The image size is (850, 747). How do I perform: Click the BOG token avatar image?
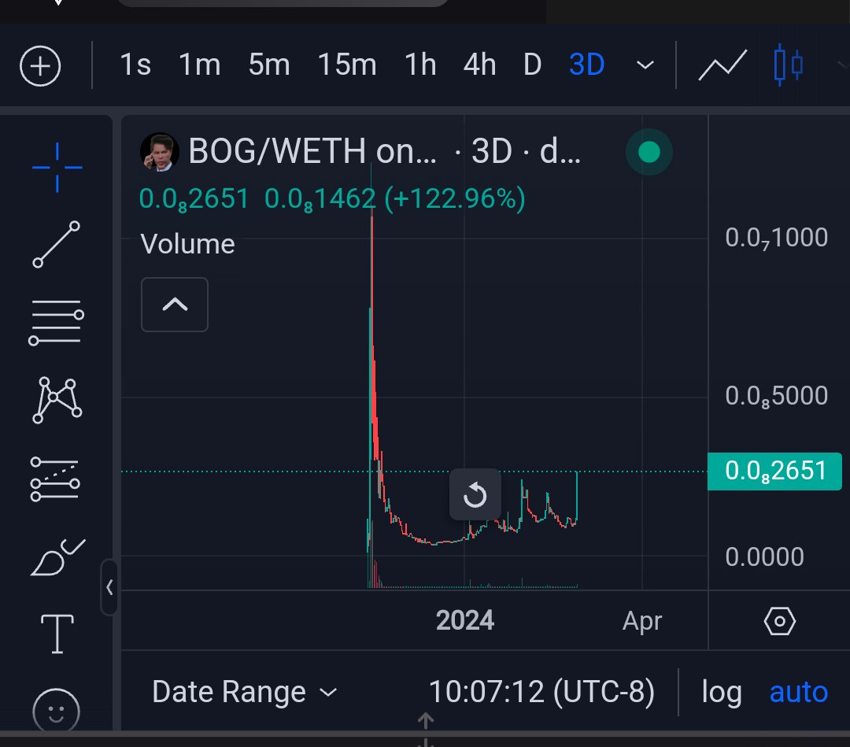click(159, 152)
